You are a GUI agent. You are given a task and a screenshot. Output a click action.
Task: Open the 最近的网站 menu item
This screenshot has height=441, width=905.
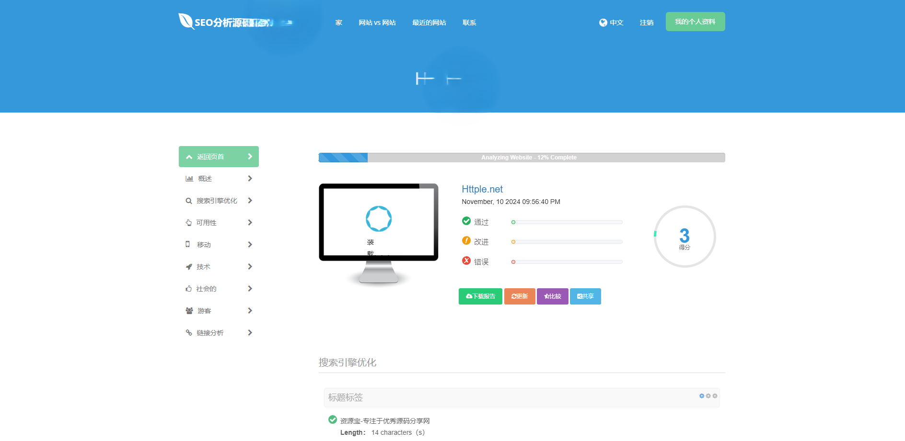click(x=429, y=23)
